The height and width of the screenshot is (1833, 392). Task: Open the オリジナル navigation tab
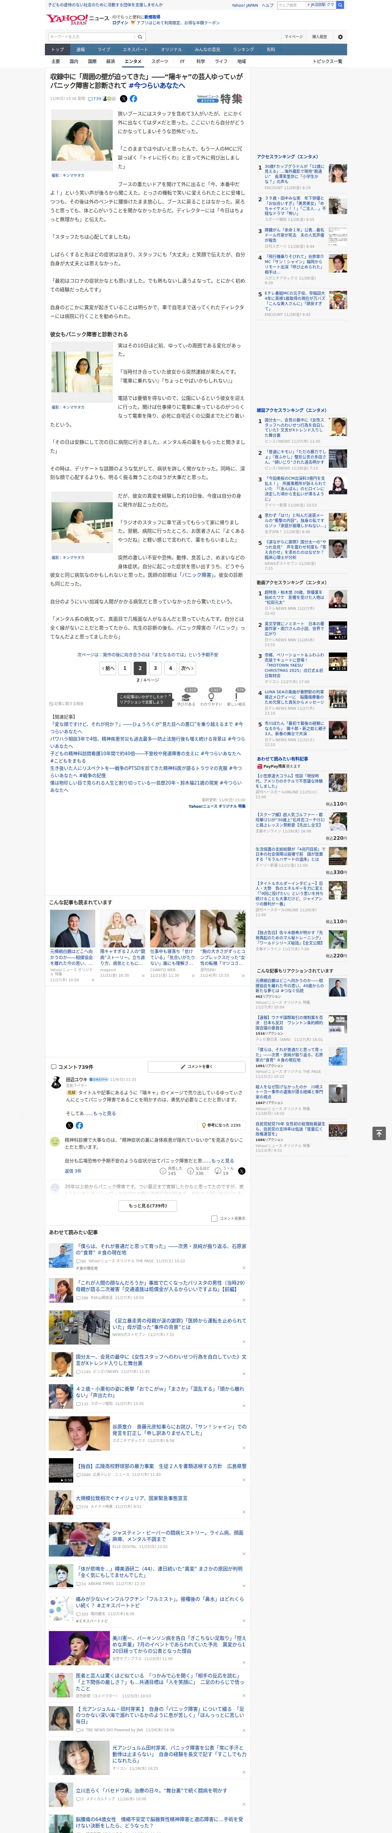(x=172, y=50)
